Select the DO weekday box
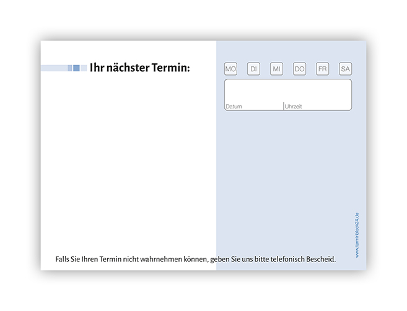407x311 pixels. click(x=299, y=69)
